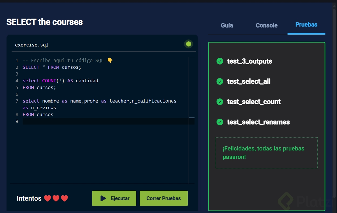
Task: Click the Felicidades success message box
Action: click(267, 153)
